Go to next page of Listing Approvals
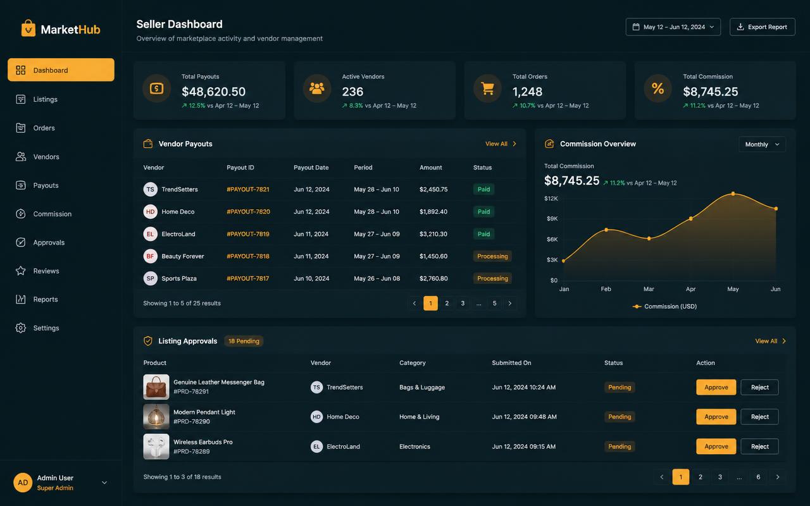Screen dimensions: 810x506 coord(778,477)
